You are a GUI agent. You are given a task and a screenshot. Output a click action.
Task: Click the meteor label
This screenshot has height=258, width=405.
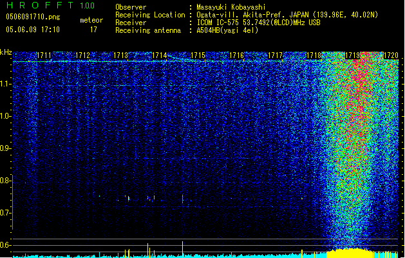click(91, 20)
